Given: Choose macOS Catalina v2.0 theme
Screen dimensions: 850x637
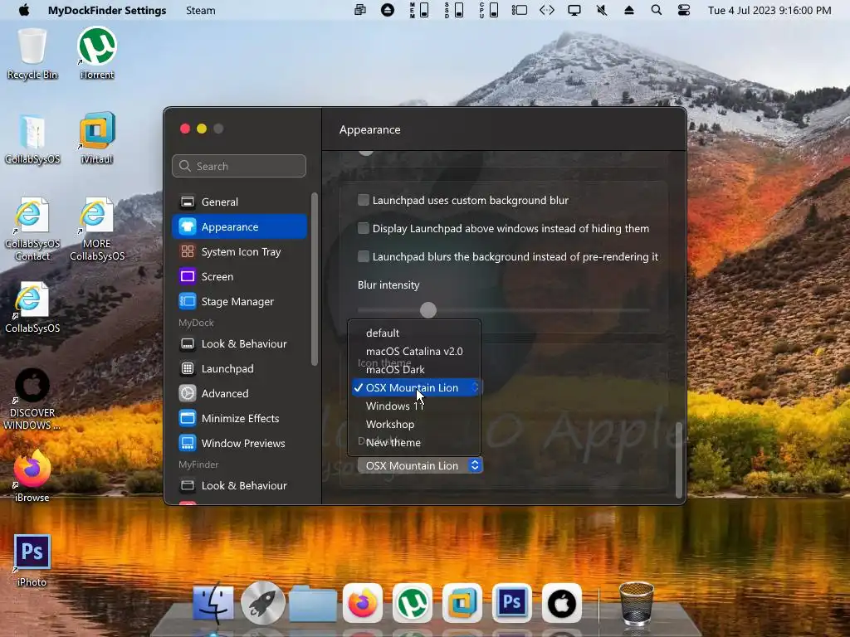Looking at the screenshot, I should [414, 351].
